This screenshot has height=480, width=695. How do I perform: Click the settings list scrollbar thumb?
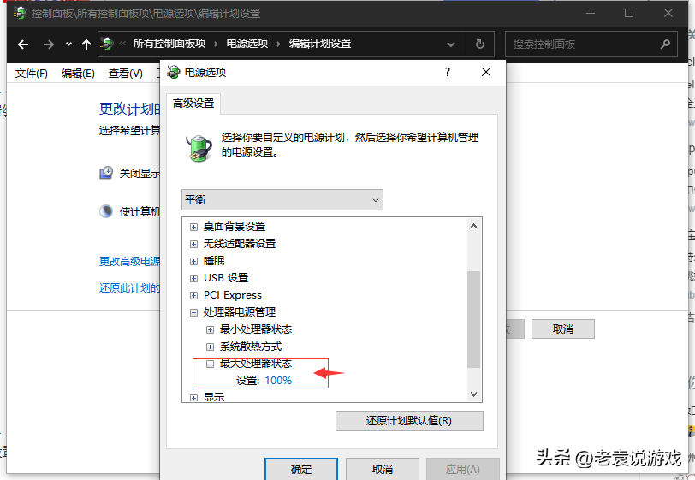pyautogui.click(x=473, y=319)
